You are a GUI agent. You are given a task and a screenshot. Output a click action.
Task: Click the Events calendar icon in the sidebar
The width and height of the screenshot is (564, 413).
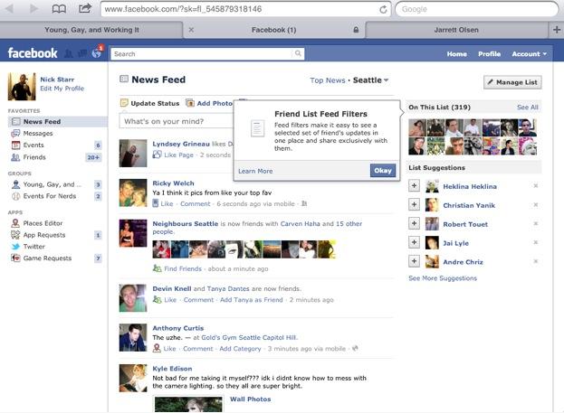pyautogui.click(x=15, y=145)
